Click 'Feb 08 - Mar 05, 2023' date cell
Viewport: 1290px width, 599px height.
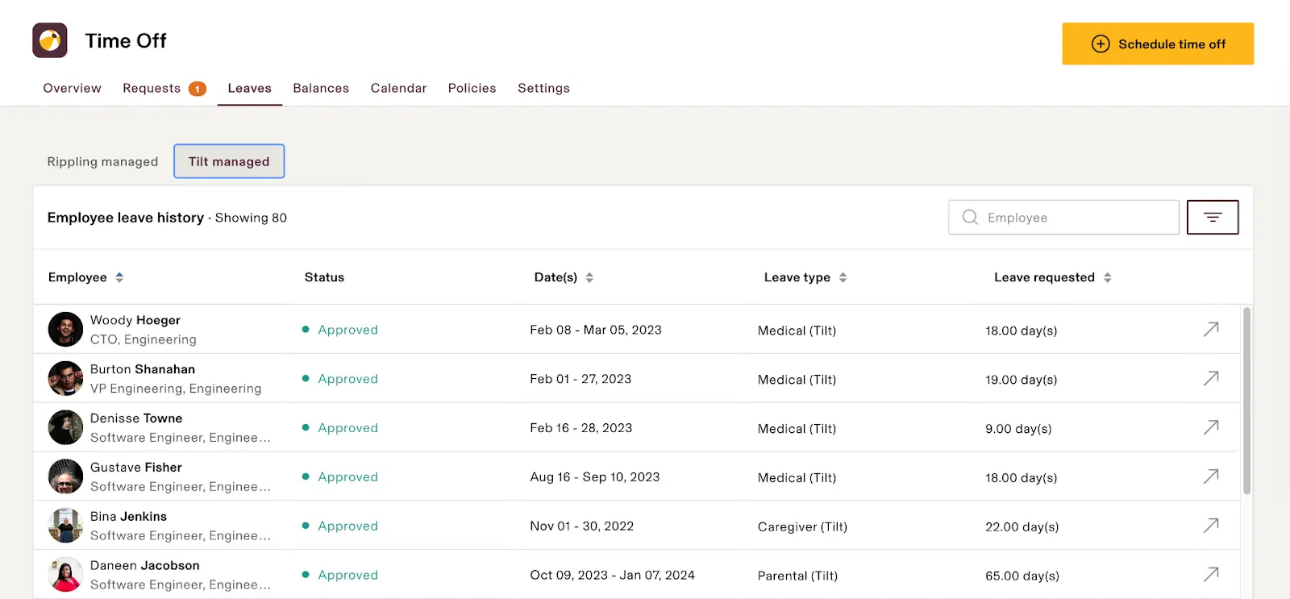coord(596,330)
